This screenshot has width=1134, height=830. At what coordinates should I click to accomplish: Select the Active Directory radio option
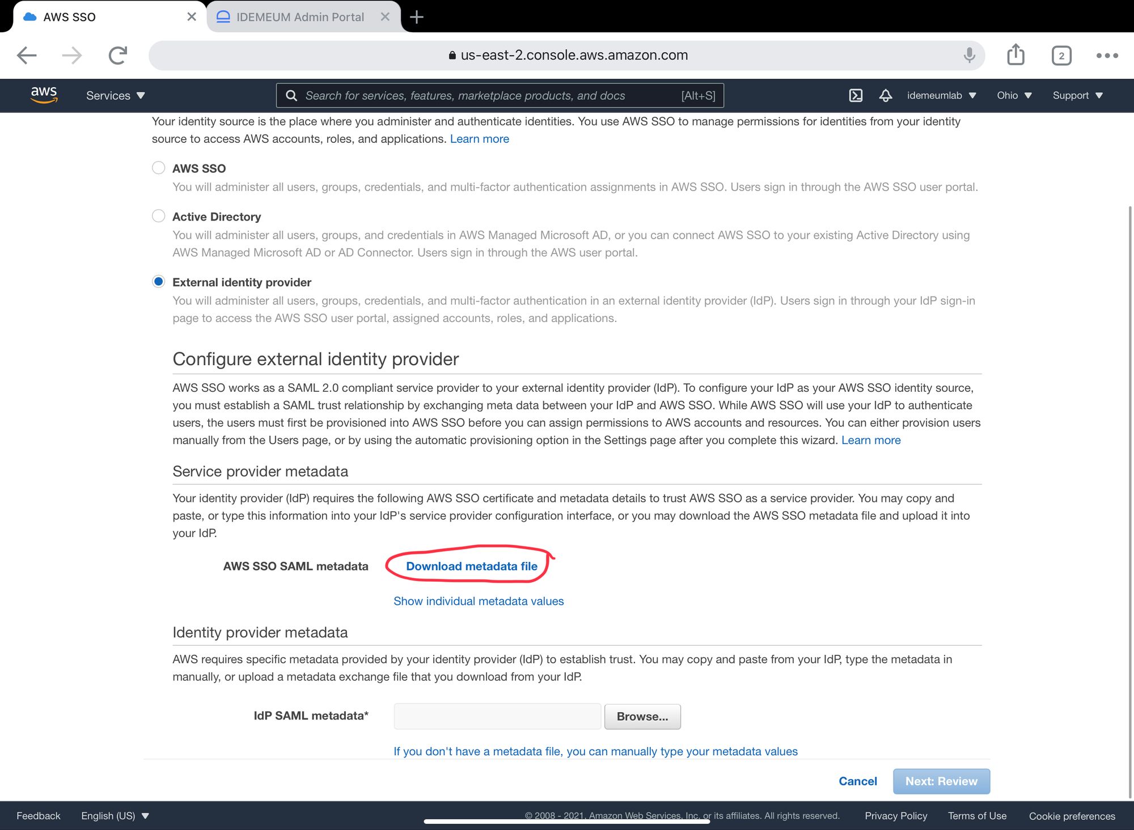coord(159,216)
